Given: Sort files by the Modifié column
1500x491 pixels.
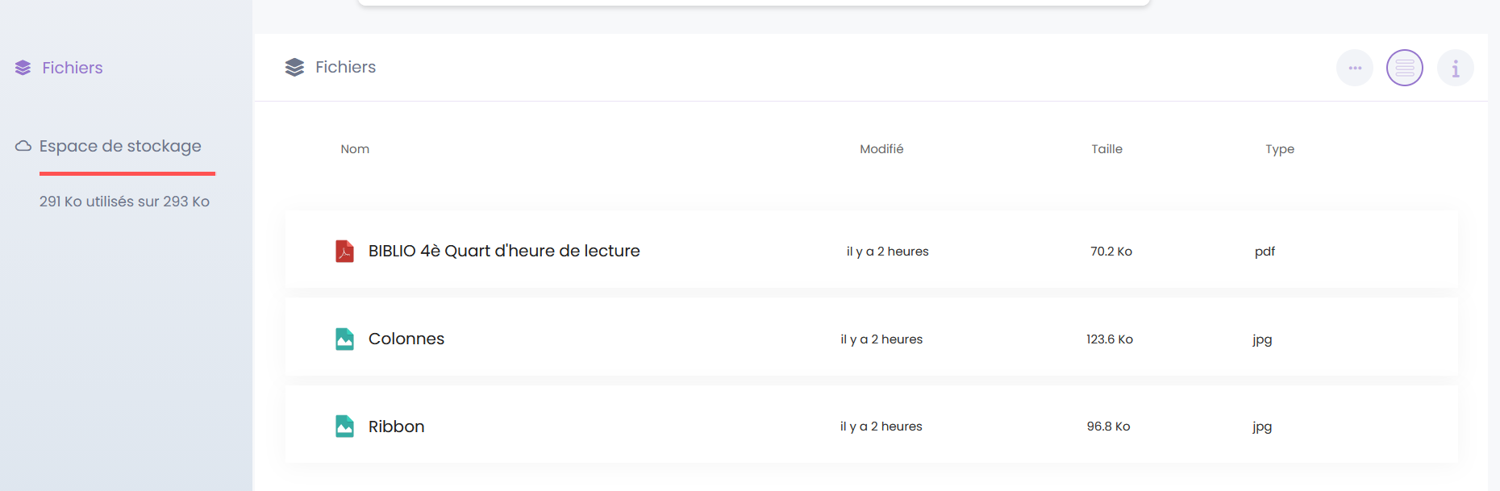Looking at the screenshot, I should [x=881, y=149].
